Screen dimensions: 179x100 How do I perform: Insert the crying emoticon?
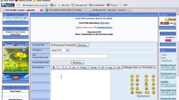pyautogui.click(x=132, y=92)
